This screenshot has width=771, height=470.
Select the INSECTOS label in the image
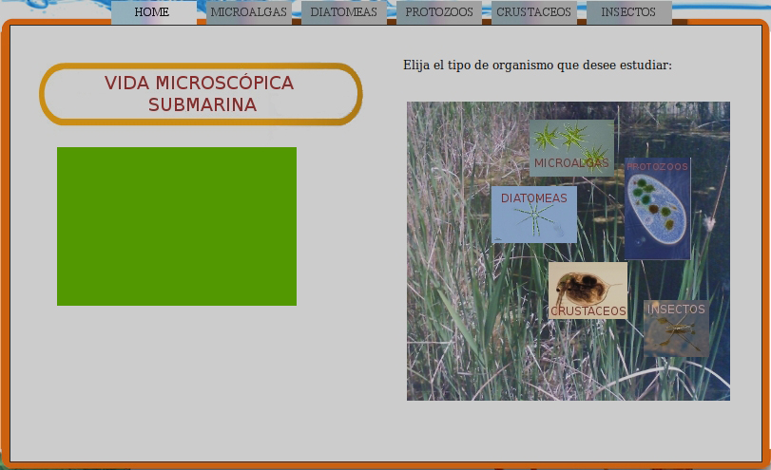[676, 310]
